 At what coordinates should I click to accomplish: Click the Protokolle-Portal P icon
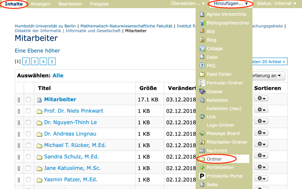202,176
